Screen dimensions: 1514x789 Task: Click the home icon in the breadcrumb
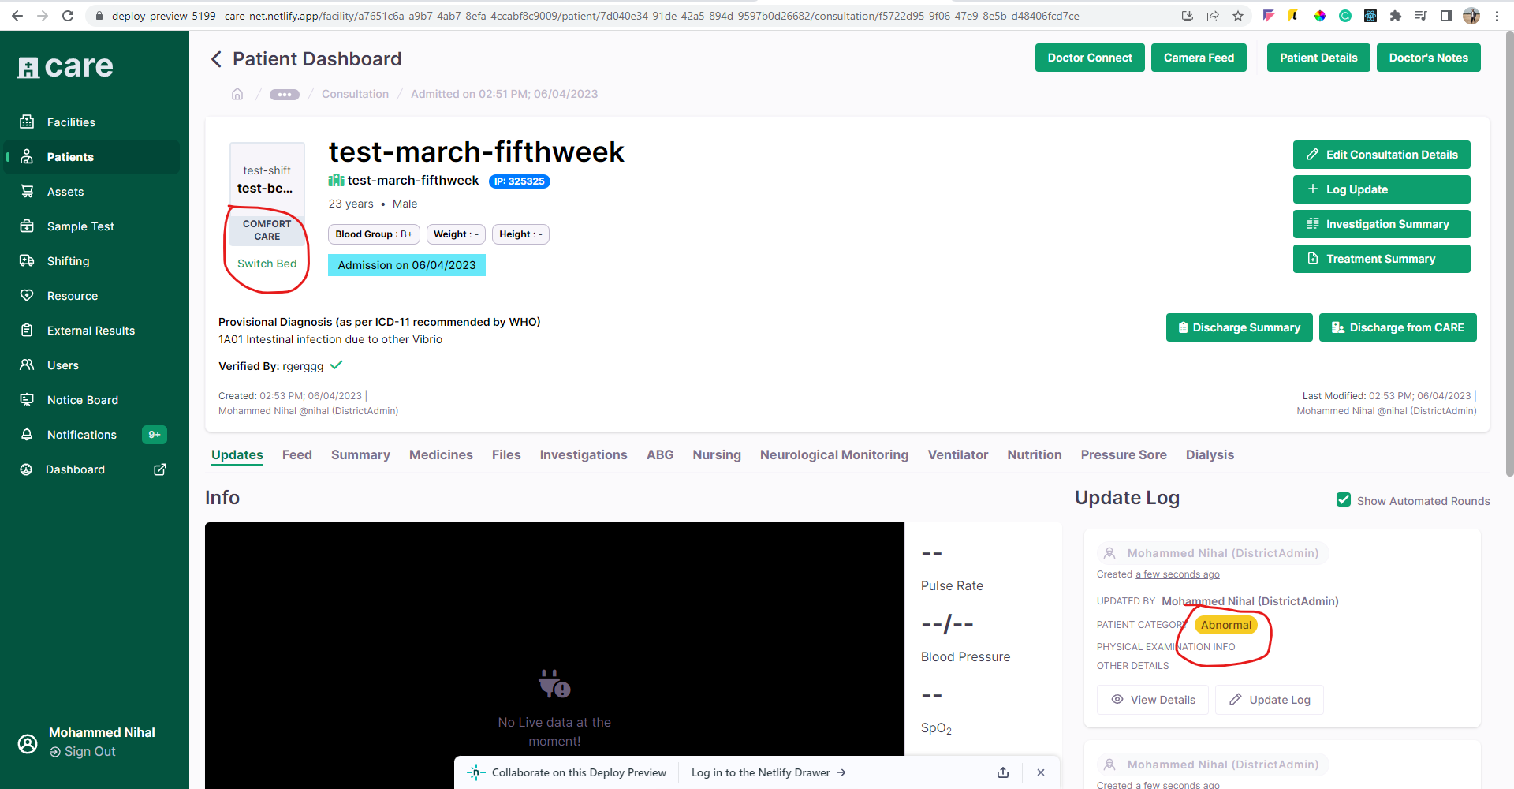(237, 94)
